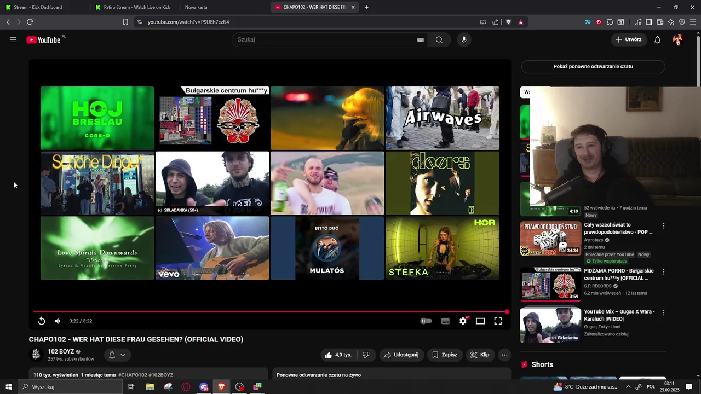Screen dimensions: 701x394
Task: Open the account avatar menu
Action: (x=678, y=39)
